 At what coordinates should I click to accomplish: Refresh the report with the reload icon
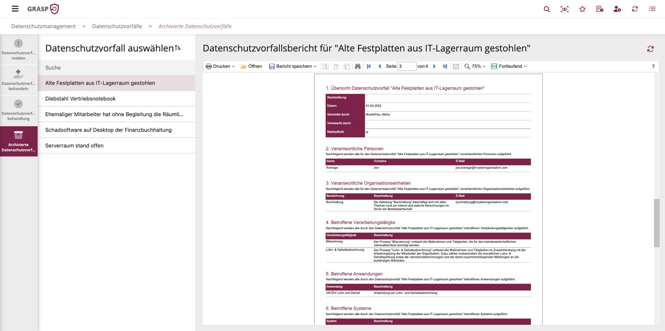pos(650,49)
